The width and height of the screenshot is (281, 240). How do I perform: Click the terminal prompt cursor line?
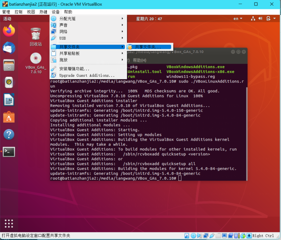click(116, 178)
